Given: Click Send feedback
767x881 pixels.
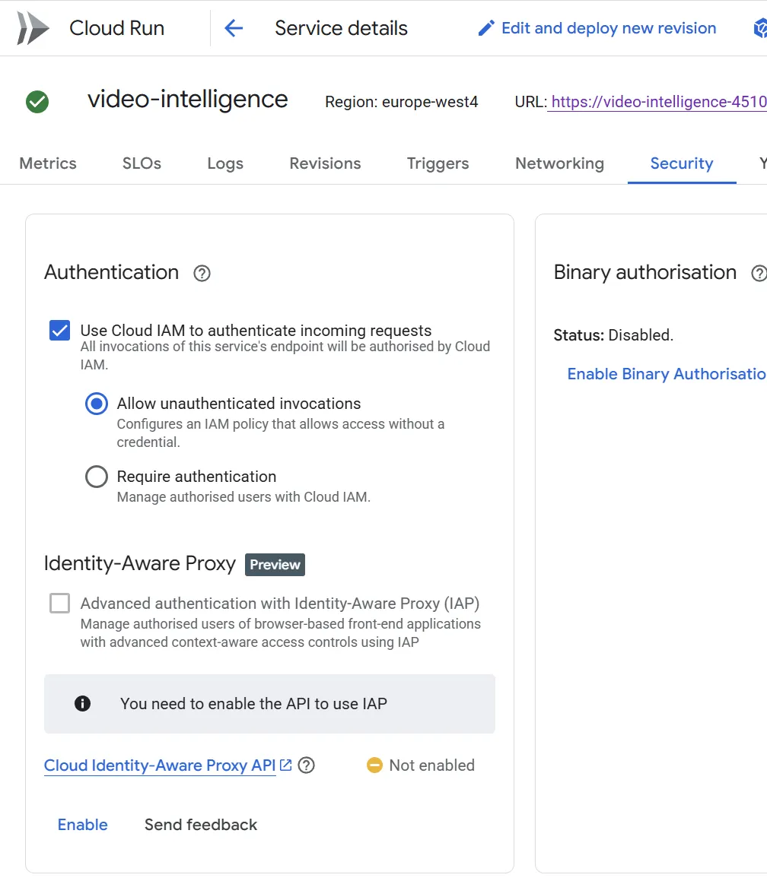Looking at the screenshot, I should point(200,825).
